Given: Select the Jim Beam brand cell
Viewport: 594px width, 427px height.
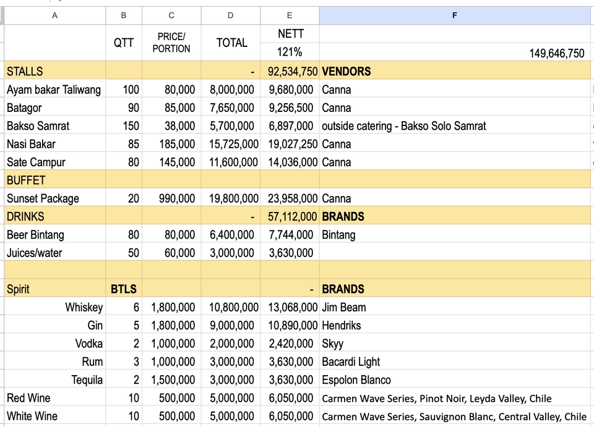Looking at the screenshot, I should [x=455, y=307].
